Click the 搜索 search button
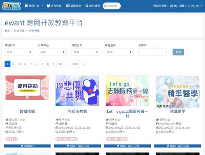This screenshot has width=205, height=155. pyautogui.click(x=178, y=52)
